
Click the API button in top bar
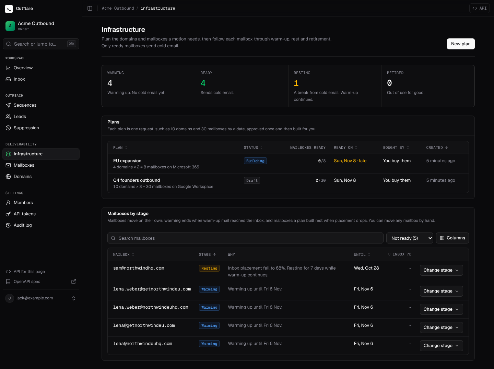pos(479,8)
